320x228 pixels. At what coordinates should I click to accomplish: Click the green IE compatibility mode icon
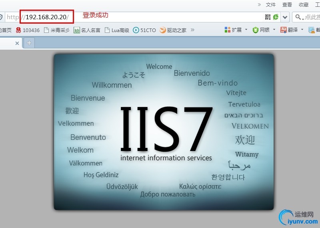tap(276, 17)
